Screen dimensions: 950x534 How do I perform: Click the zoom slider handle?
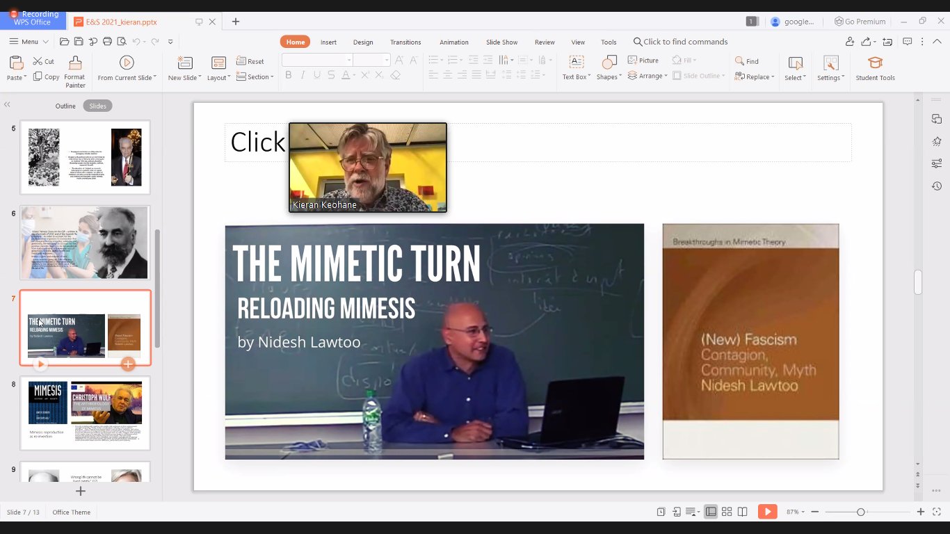coord(861,512)
